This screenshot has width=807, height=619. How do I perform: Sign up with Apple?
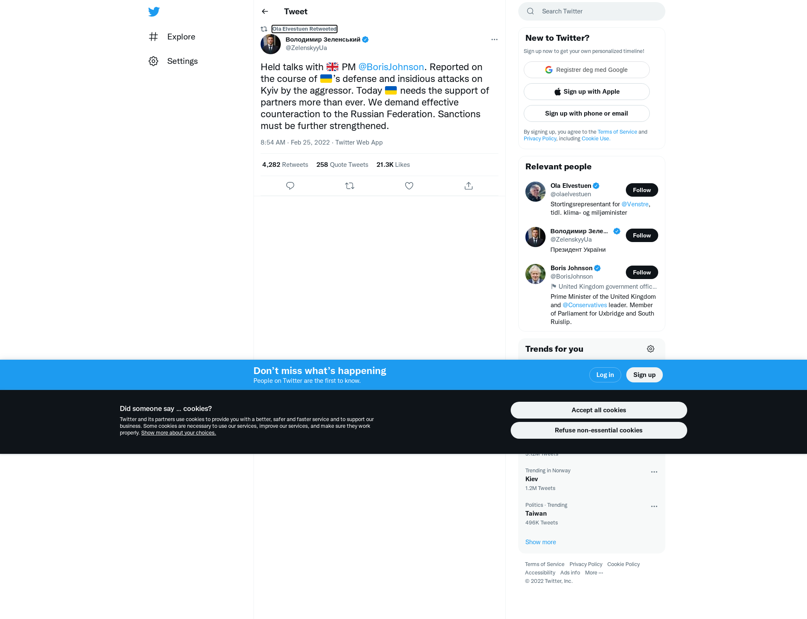click(x=586, y=92)
